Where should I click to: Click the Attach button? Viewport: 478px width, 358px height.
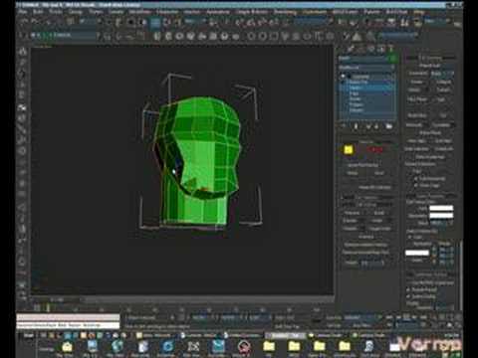pos(414,89)
